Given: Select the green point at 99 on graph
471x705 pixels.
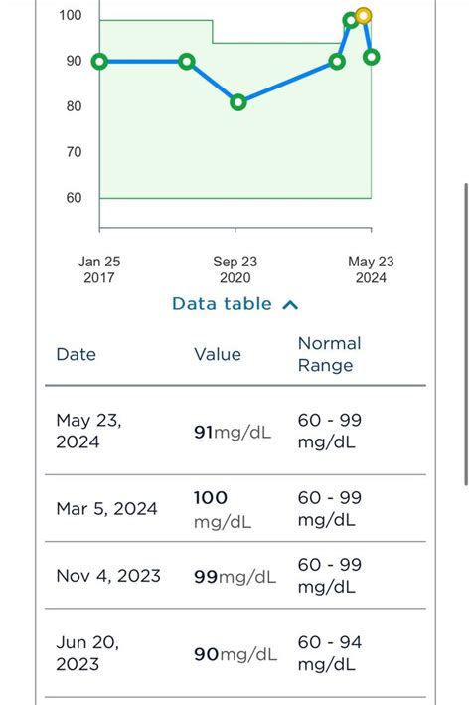Looking at the screenshot, I should pyautogui.click(x=351, y=20).
